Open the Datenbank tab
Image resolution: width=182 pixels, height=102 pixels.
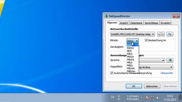[x=136, y=23]
